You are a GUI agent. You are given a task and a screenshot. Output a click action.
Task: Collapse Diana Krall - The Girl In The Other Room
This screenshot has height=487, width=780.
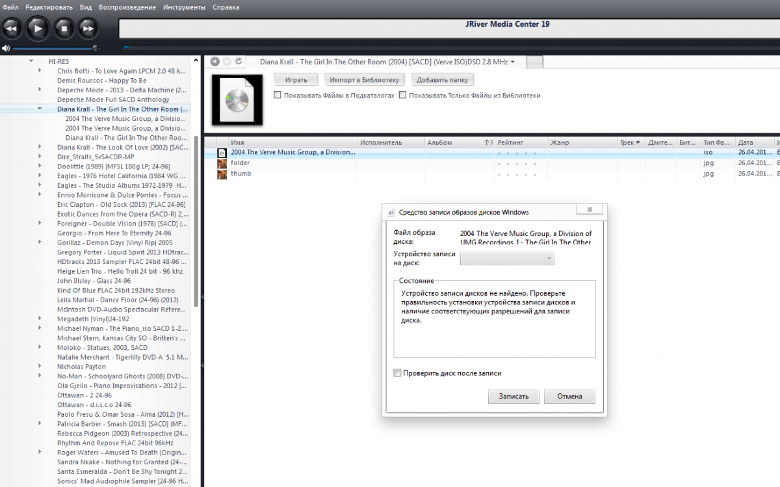[x=40, y=109]
